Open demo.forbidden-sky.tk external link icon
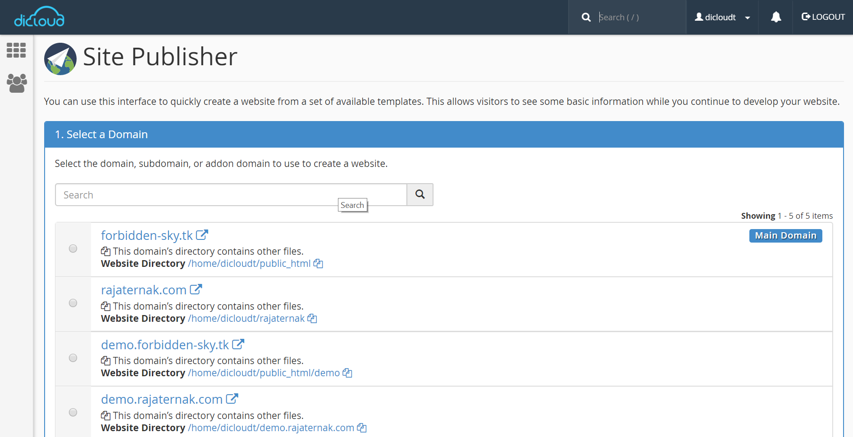This screenshot has width=853, height=437. [x=238, y=344]
